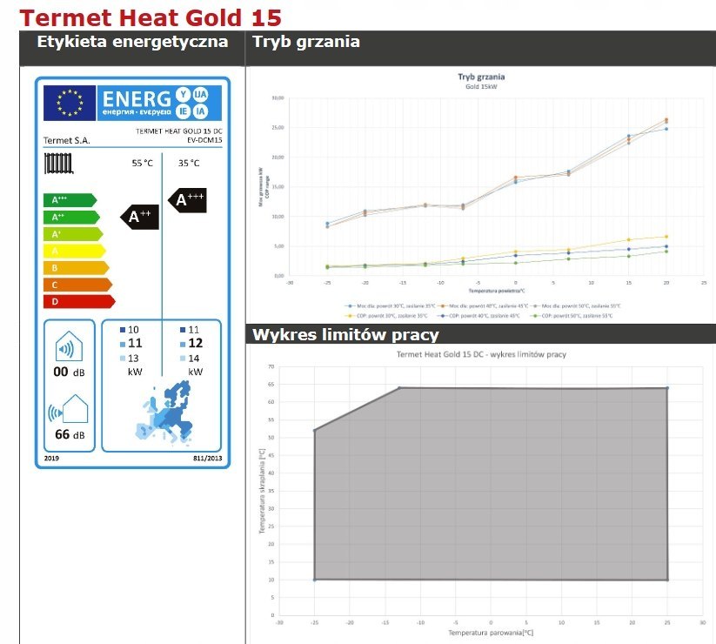The height and width of the screenshot is (644, 716).
Task: Click the 'Temperatura skraplania [°C]' axis label
Action: click(x=262, y=491)
